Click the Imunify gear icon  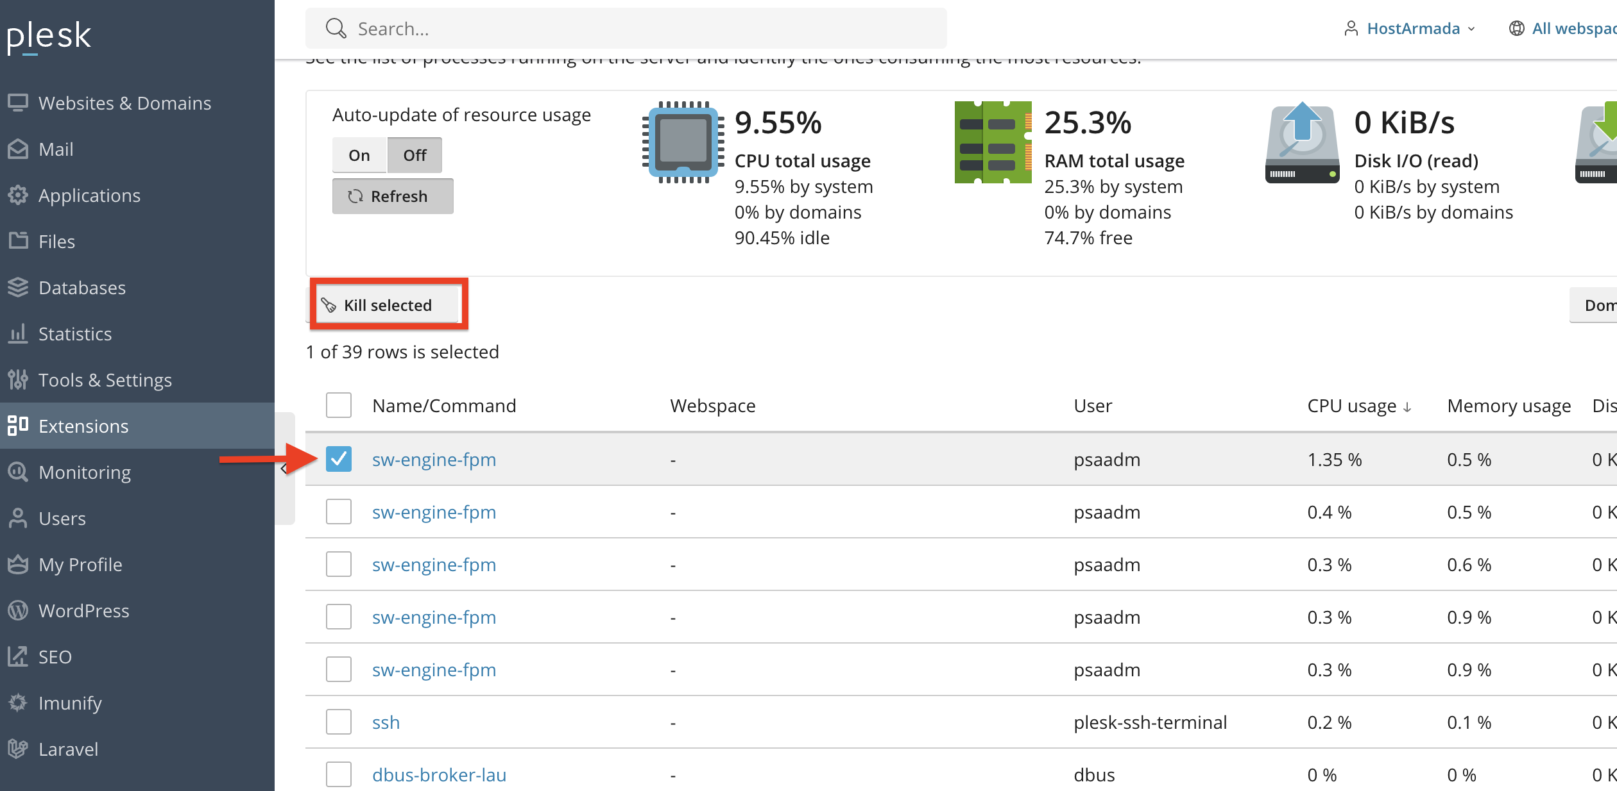click(x=18, y=703)
